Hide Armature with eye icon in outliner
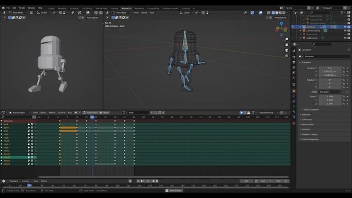Image resolution: width=352 pixels, height=198 pixels. (x=345, y=27)
